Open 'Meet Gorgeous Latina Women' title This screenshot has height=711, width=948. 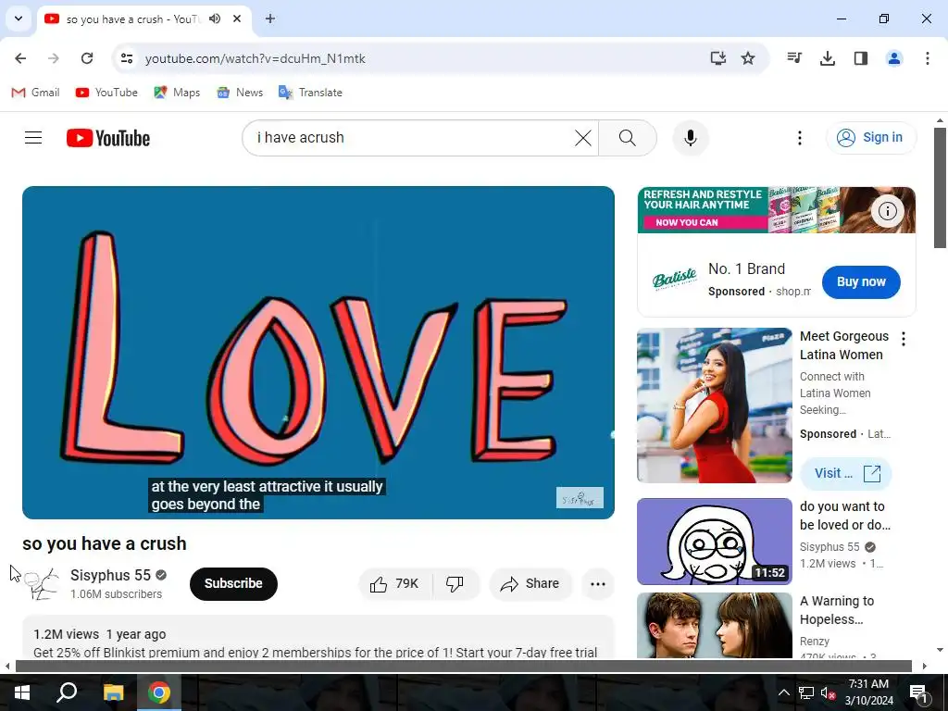pyautogui.click(x=844, y=345)
